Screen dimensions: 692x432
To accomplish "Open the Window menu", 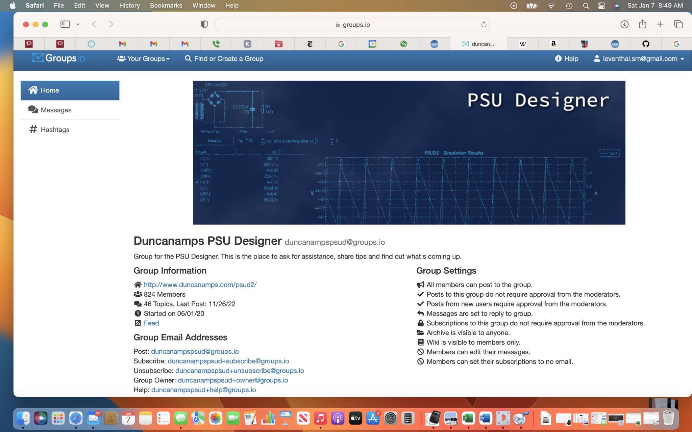I will 204,5.
